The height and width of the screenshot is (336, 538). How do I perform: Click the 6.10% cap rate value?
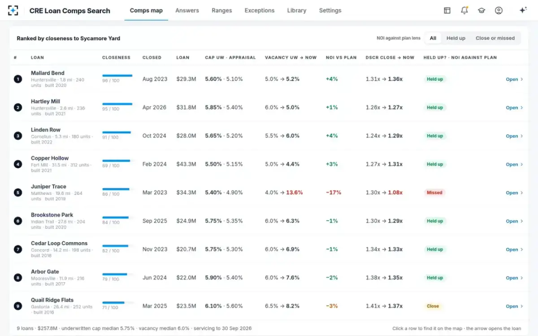point(213,306)
